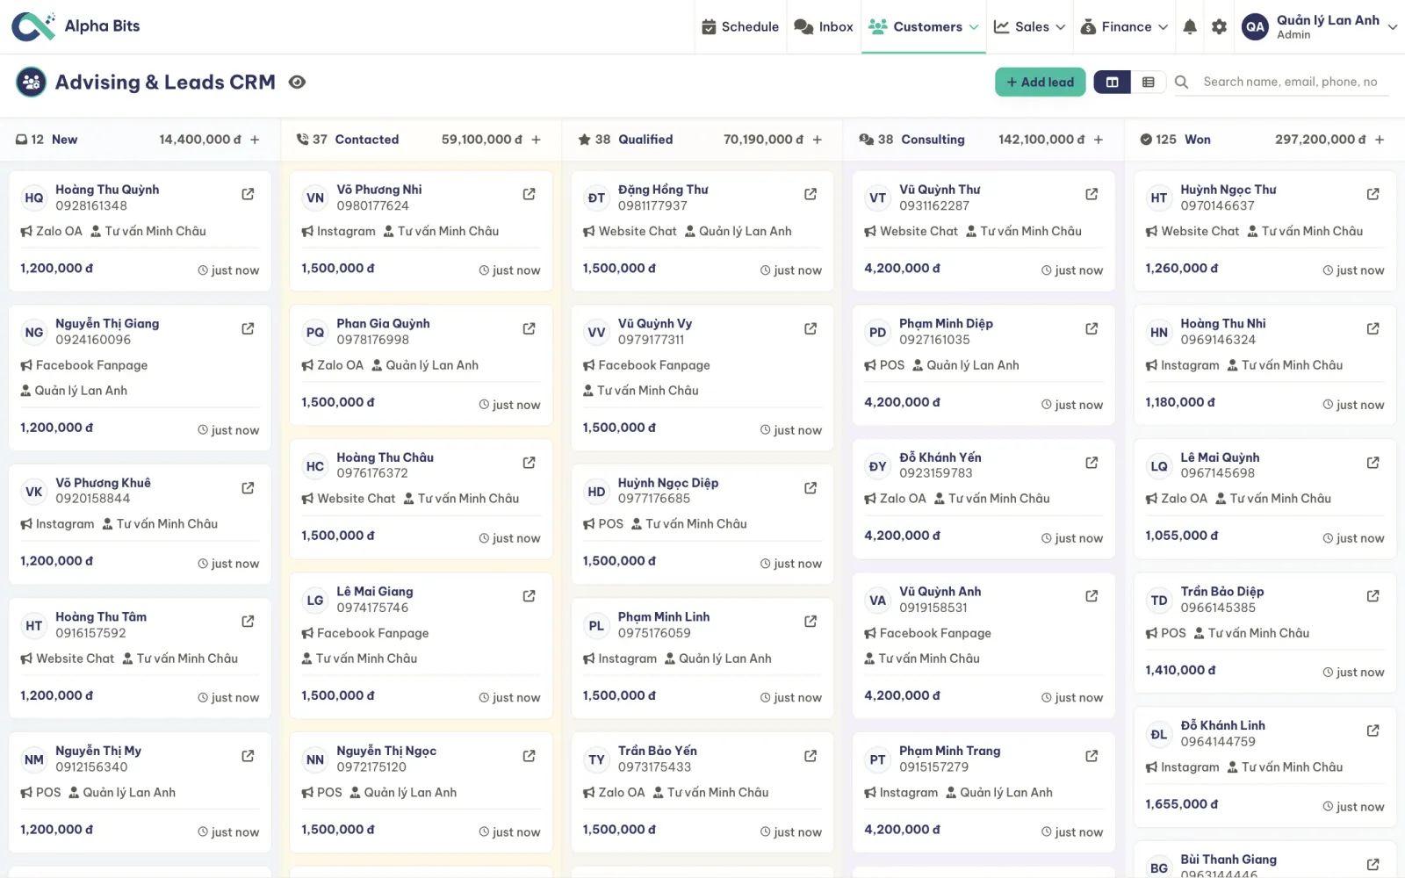The width and height of the screenshot is (1405, 878).
Task: Expand the Finance menu dropdown
Action: tap(1124, 26)
